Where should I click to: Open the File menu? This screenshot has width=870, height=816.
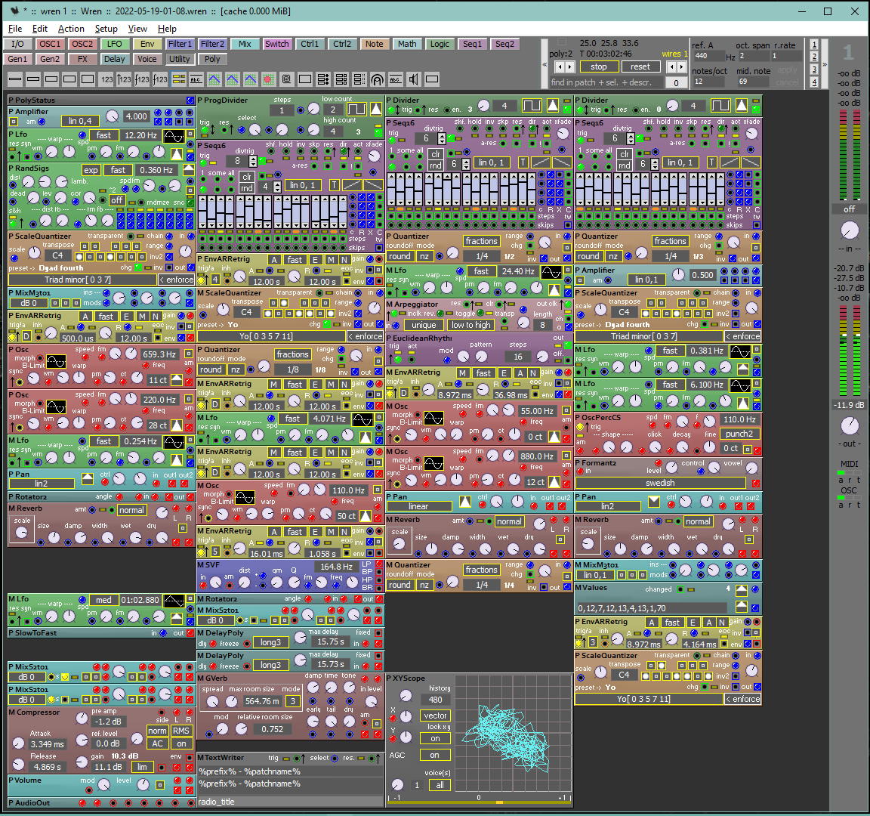(x=15, y=29)
